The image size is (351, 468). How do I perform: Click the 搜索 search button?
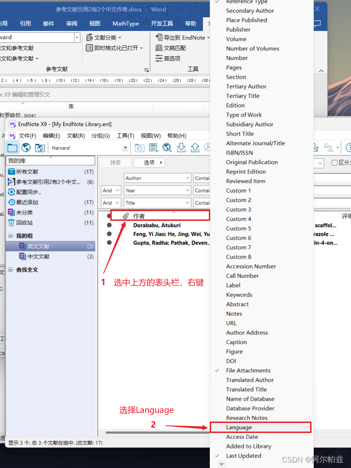[x=115, y=163]
